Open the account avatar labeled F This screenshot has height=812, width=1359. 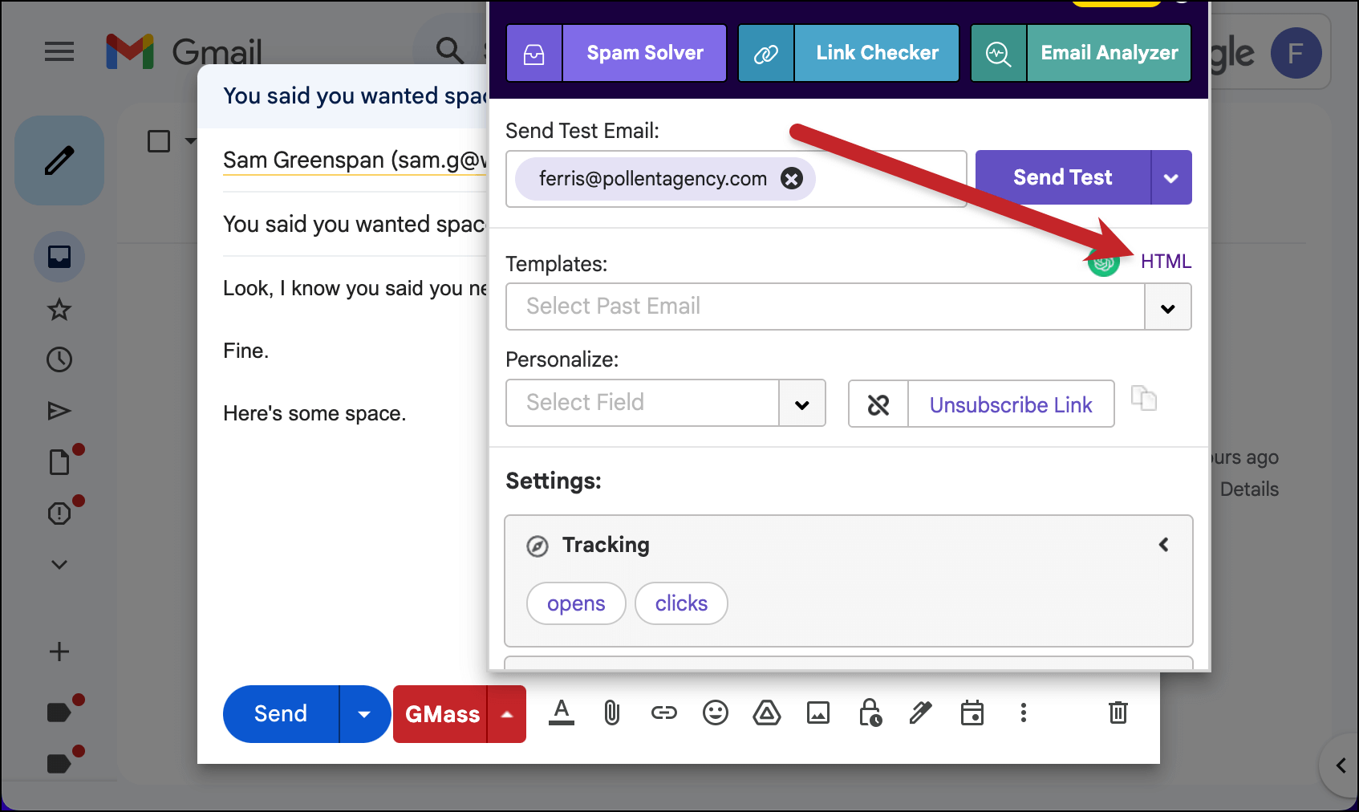click(x=1296, y=53)
